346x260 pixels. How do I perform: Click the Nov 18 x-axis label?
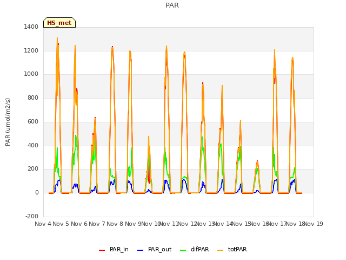pos(296,224)
